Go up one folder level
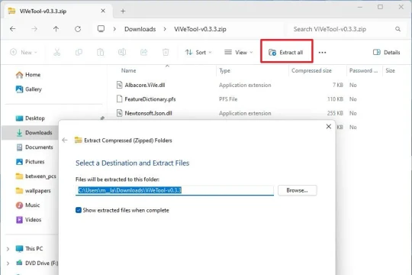412x275 pixels. click(56, 29)
